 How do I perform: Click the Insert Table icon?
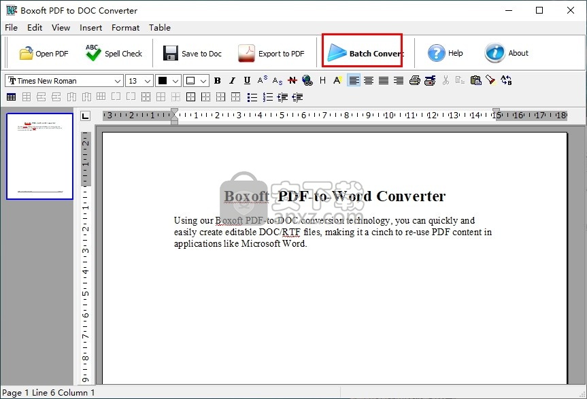click(12, 97)
